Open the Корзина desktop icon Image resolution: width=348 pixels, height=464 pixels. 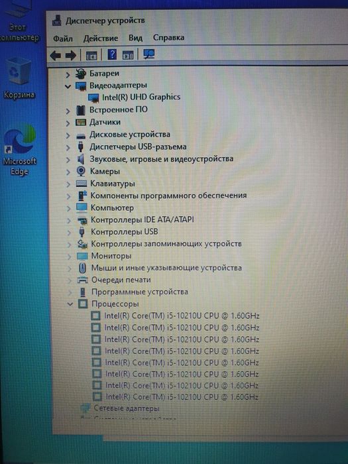point(19,78)
